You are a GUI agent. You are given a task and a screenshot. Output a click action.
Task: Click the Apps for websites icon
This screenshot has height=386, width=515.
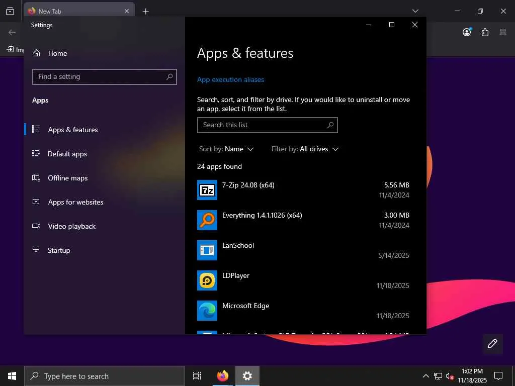36,202
